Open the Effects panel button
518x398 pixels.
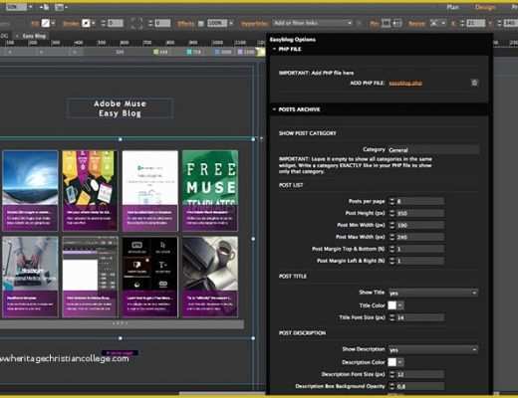click(x=185, y=24)
